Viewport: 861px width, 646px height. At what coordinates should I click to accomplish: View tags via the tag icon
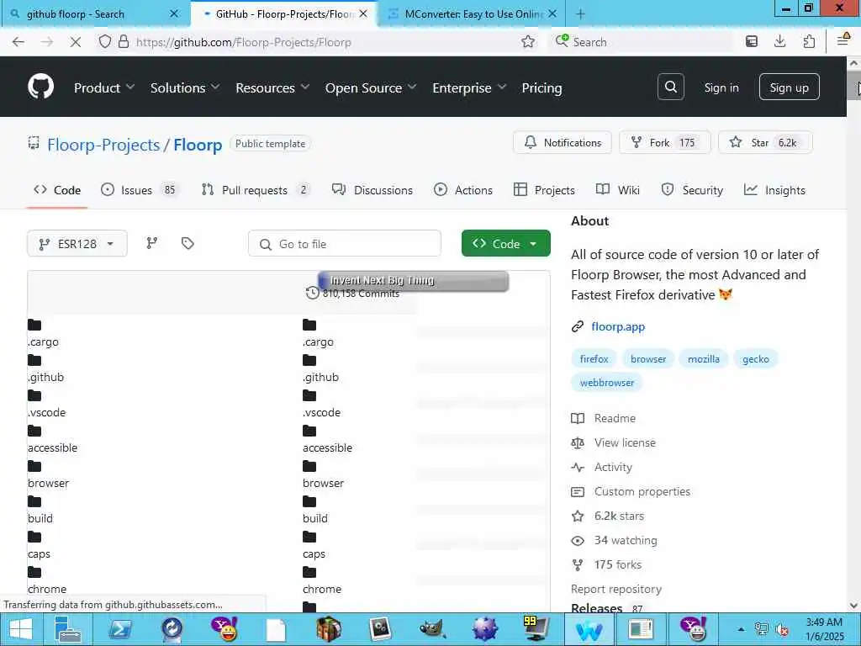click(x=188, y=243)
